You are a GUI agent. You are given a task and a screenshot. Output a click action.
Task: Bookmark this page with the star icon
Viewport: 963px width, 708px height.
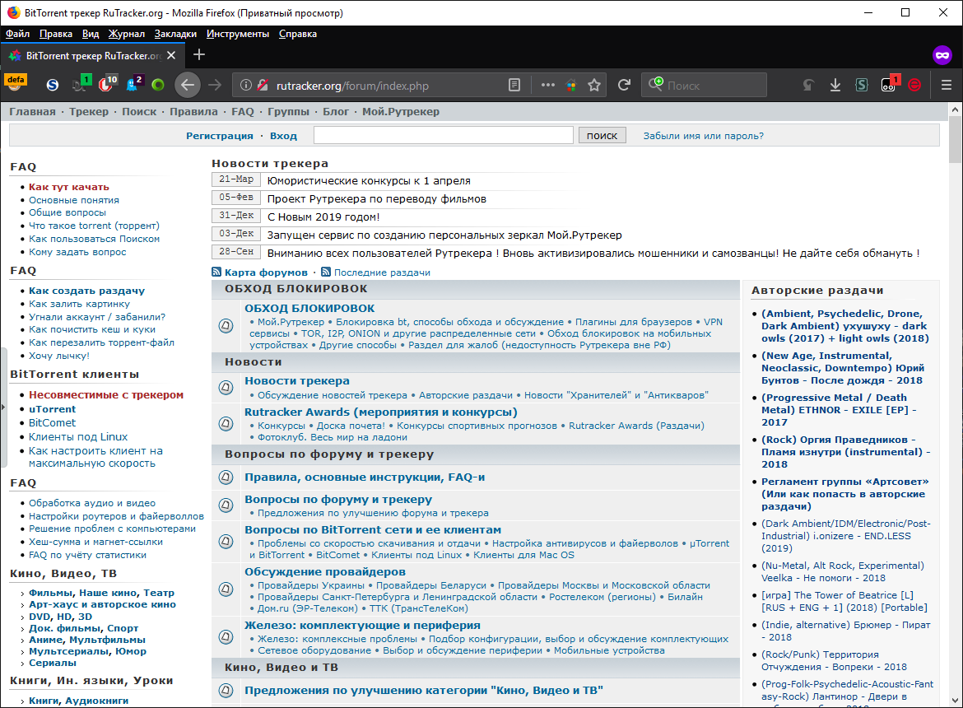pos(594,86)
